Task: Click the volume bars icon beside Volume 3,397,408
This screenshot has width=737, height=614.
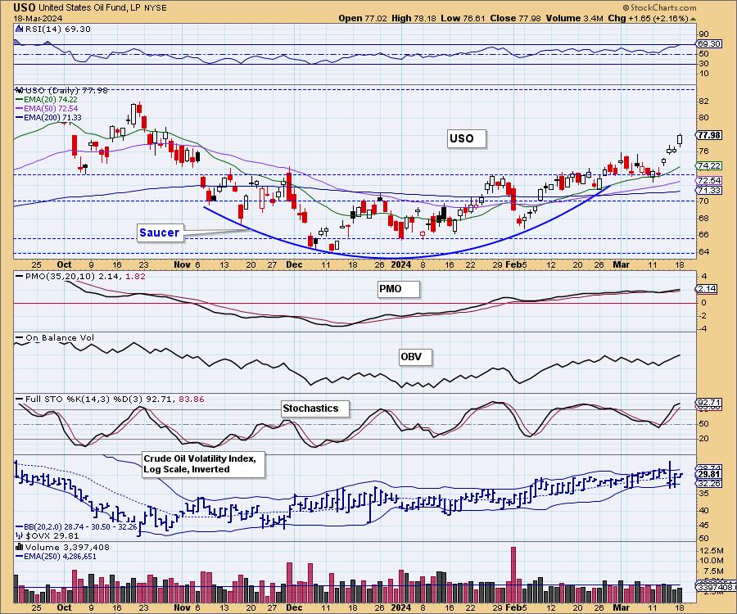Action: [x=20, y=547]
